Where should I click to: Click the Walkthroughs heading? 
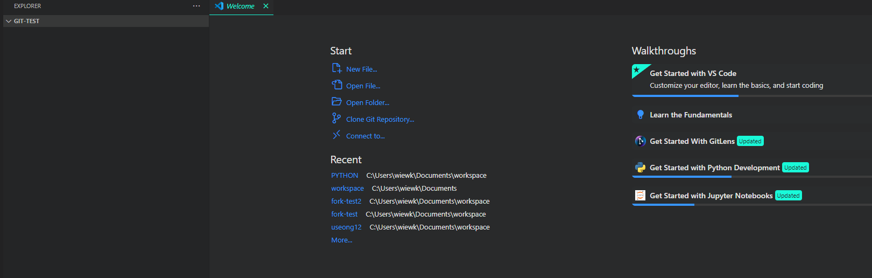(x=664, y=51)
